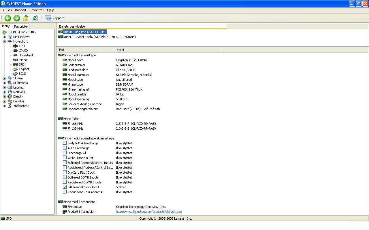Open the kingston.com product information link
Image resolution: width=369 pixels, height=230 pixels.
149,212
